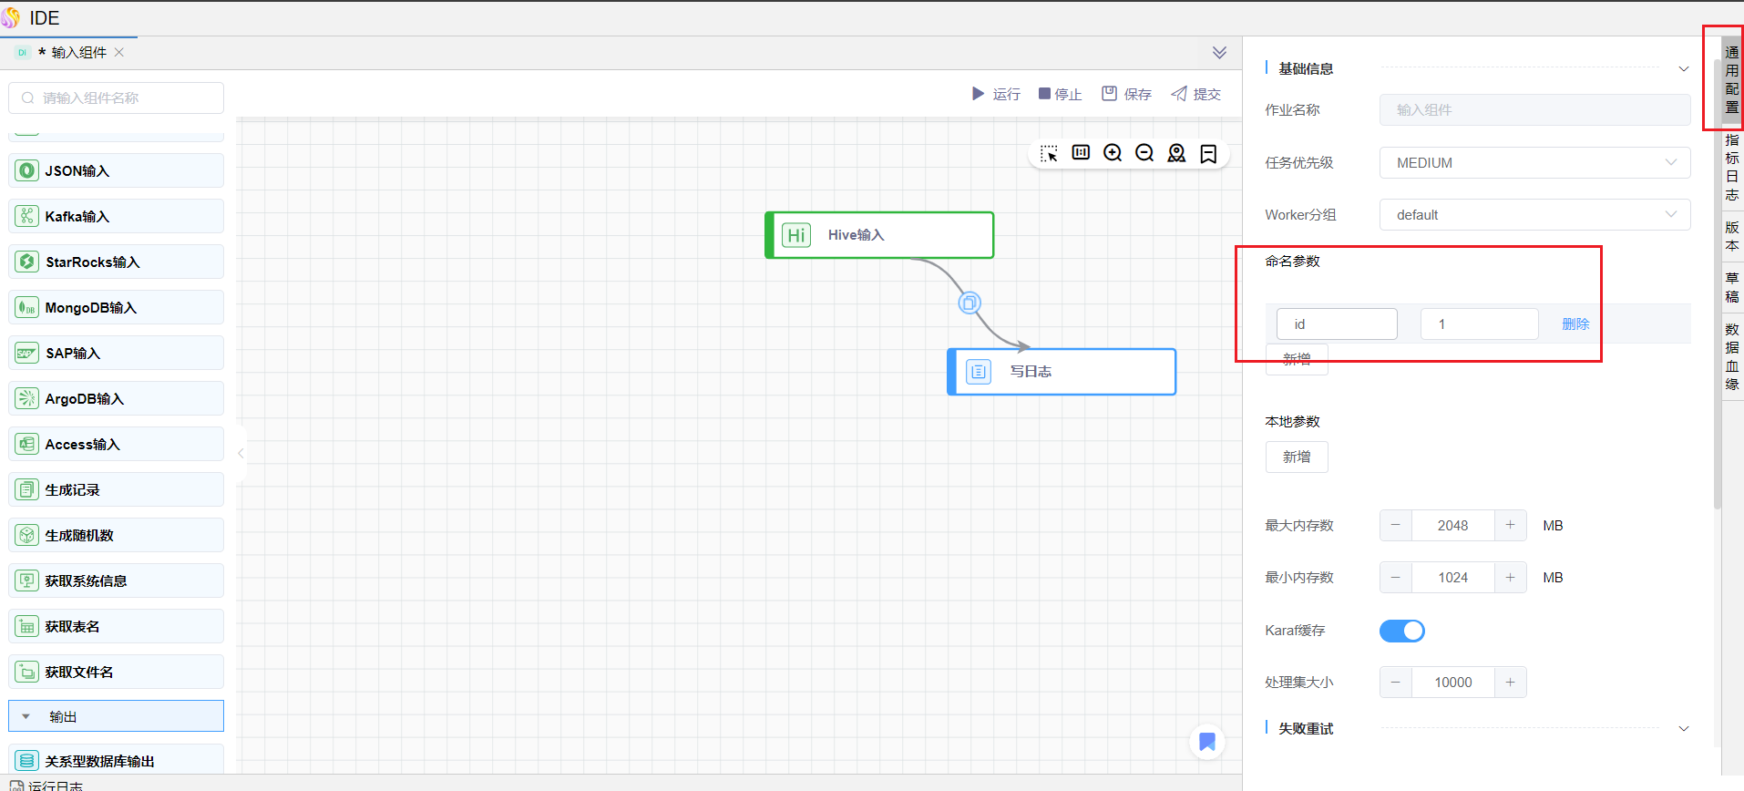The height and width of the screenshot is (791, 1744).
Task: Select the Hive输入 node on canvas
Action: click(x=879, y=235)
